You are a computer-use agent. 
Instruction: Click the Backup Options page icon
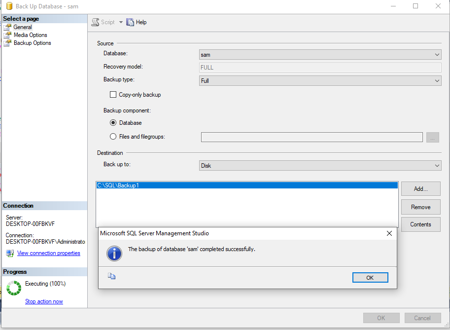pyautogui.click(x=7, y=43)
